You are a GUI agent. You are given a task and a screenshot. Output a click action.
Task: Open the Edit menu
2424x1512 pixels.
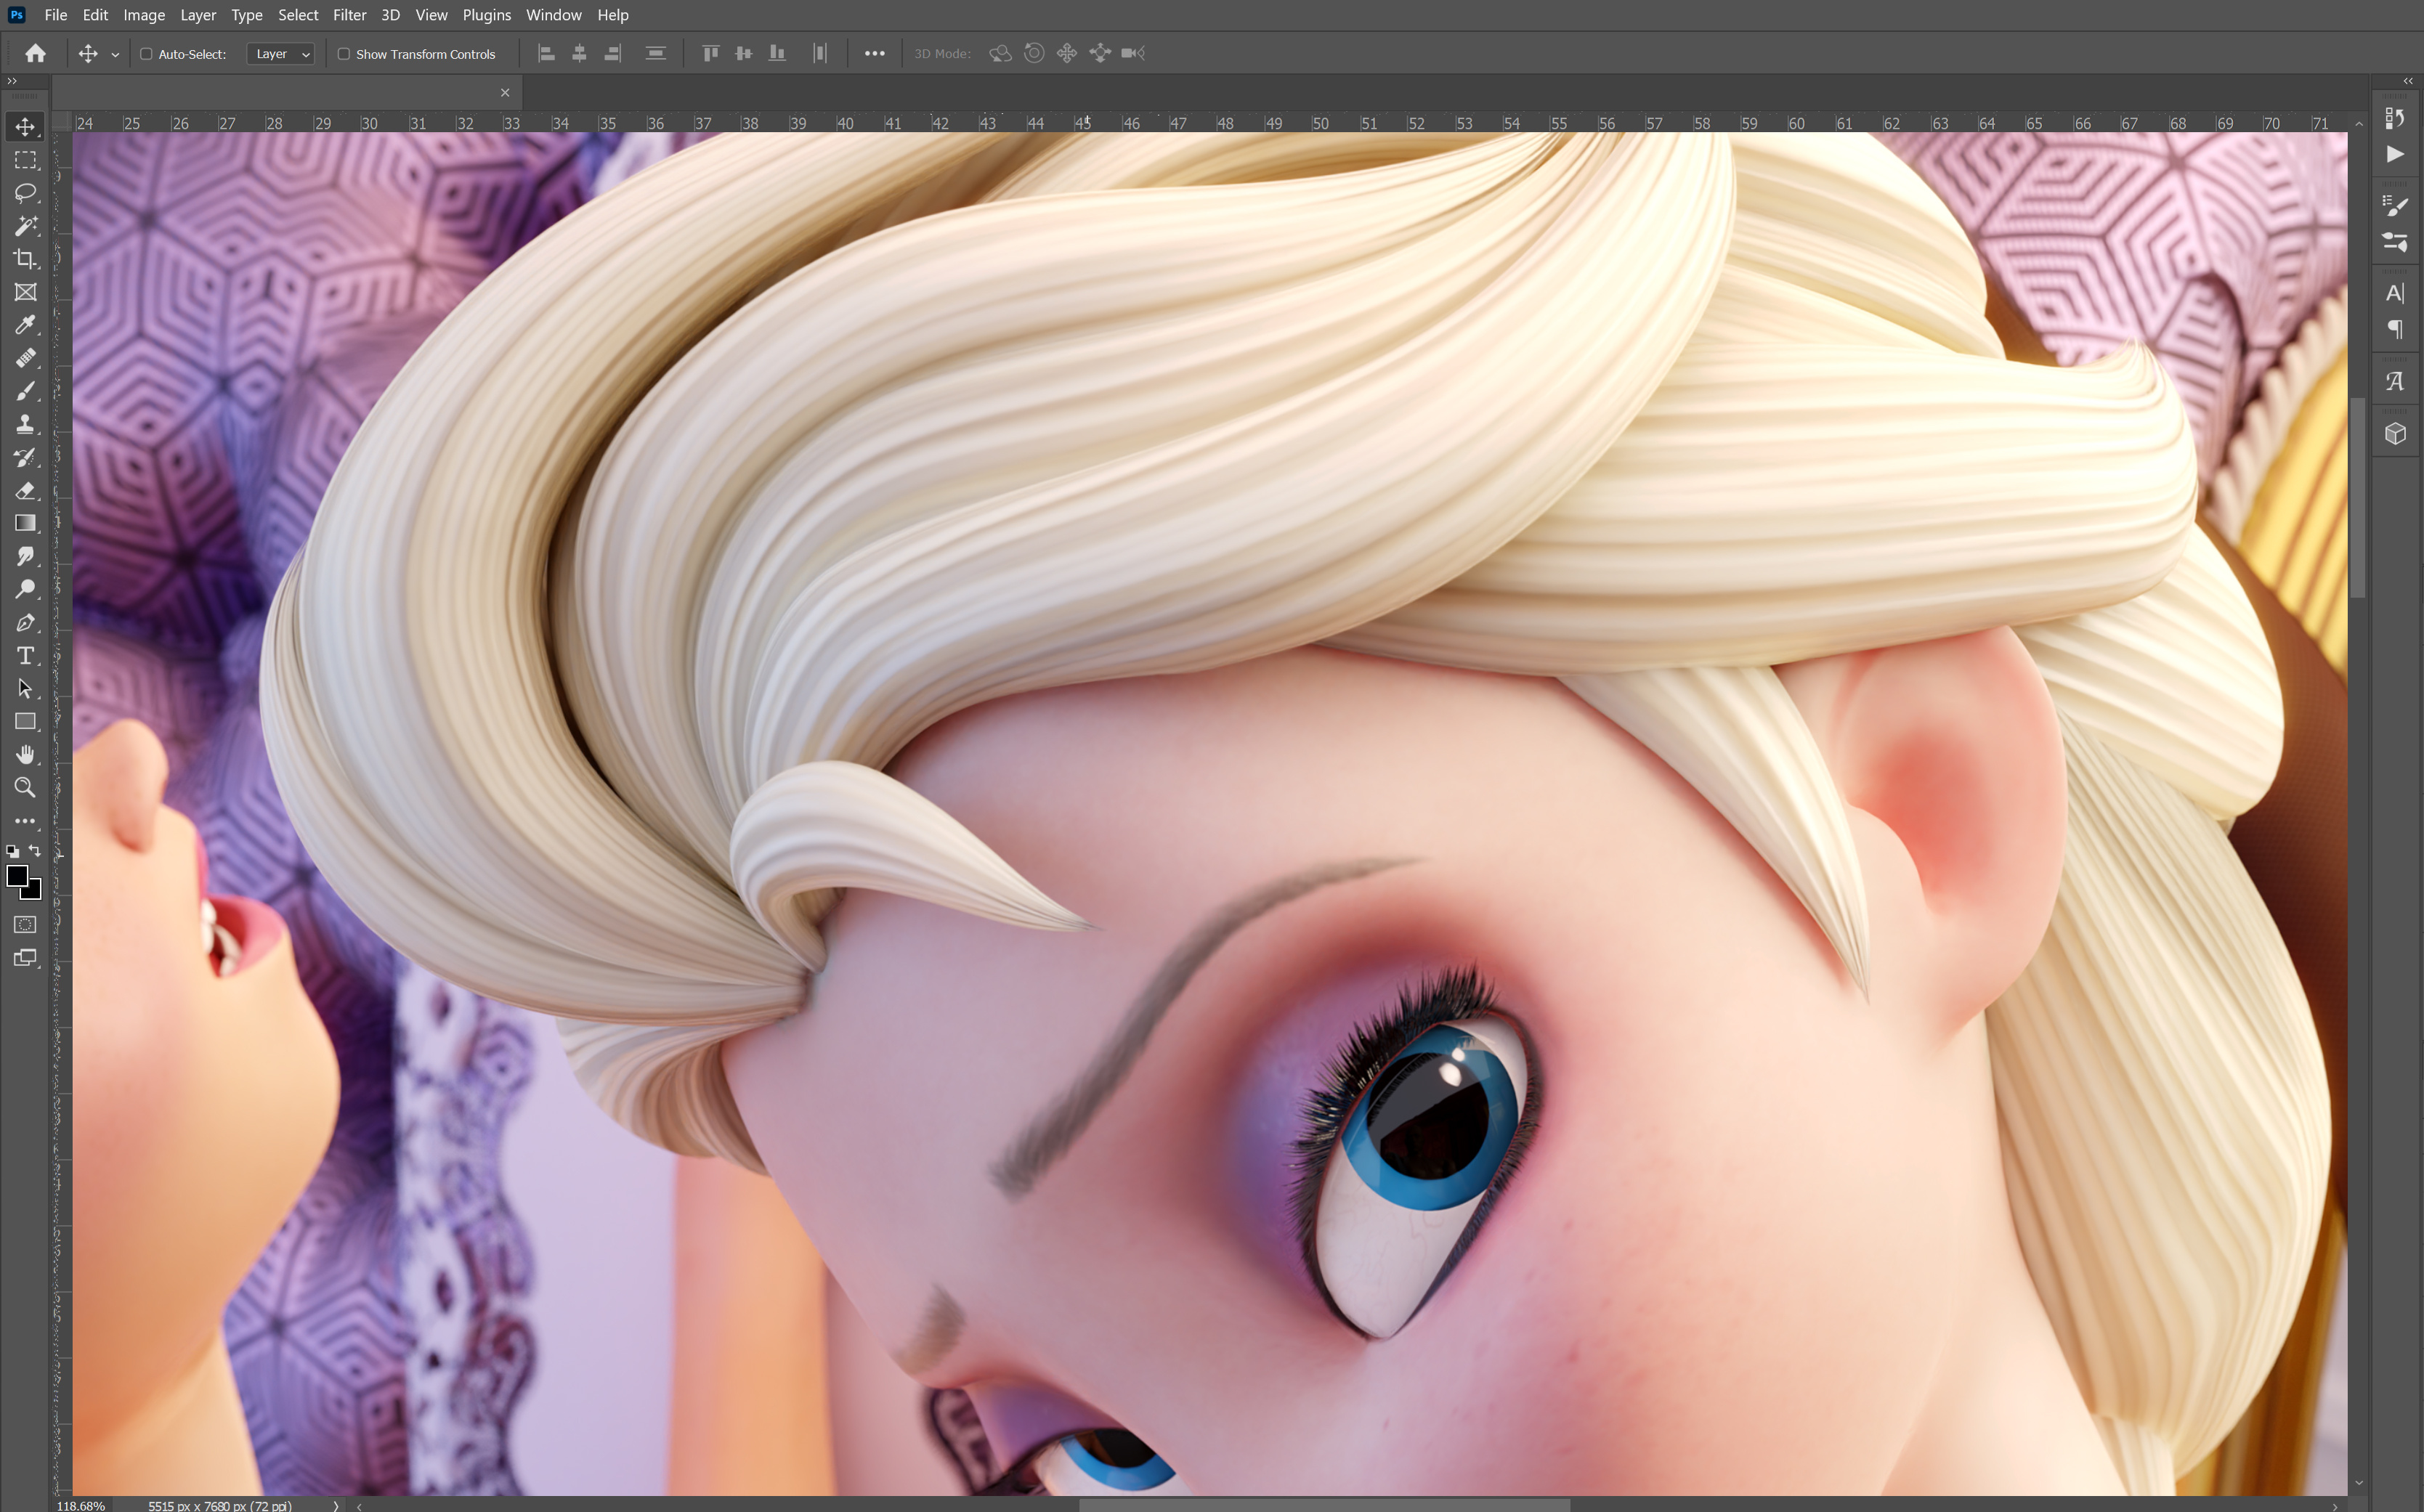point(95,15)
